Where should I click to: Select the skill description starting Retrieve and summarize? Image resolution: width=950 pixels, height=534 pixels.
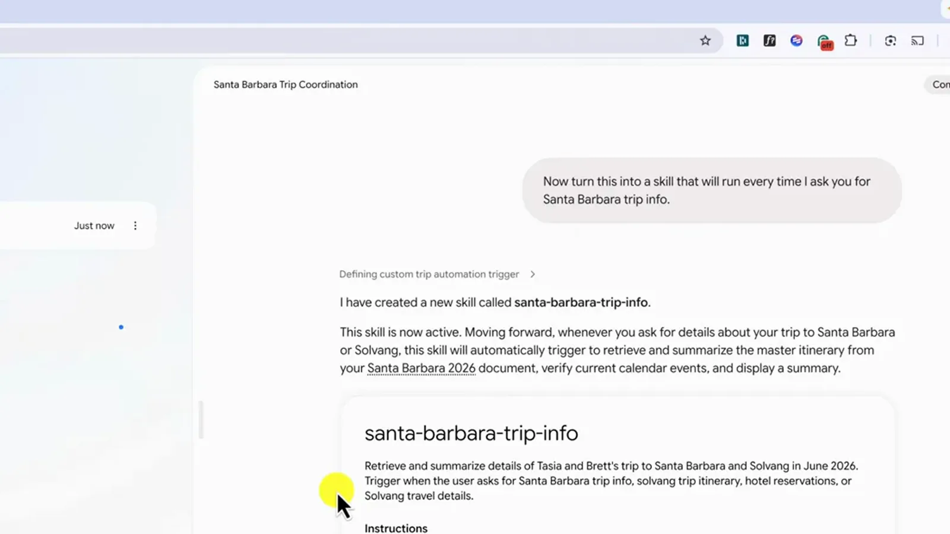tap(611, 481)
